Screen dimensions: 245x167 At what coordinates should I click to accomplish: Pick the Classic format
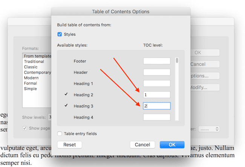tap(31, 67)
